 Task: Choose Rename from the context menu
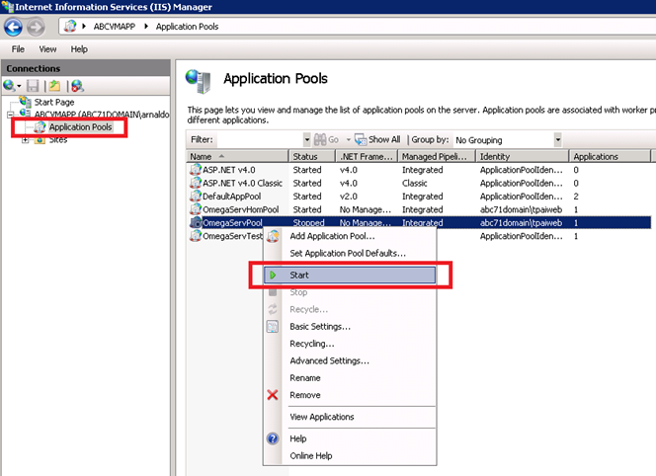pyautogui.click(x=350, y=377)
